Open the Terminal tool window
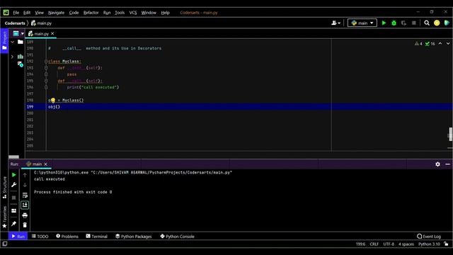453x255 pixels. coord(97,236)
